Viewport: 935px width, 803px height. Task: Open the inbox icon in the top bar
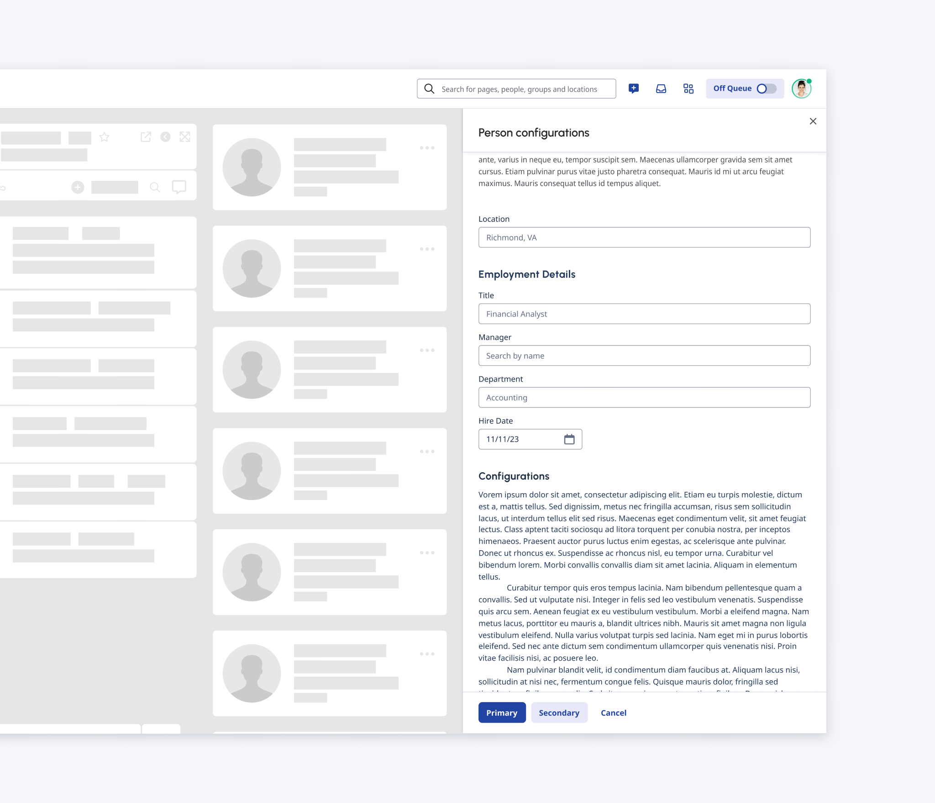click(661, 88)
